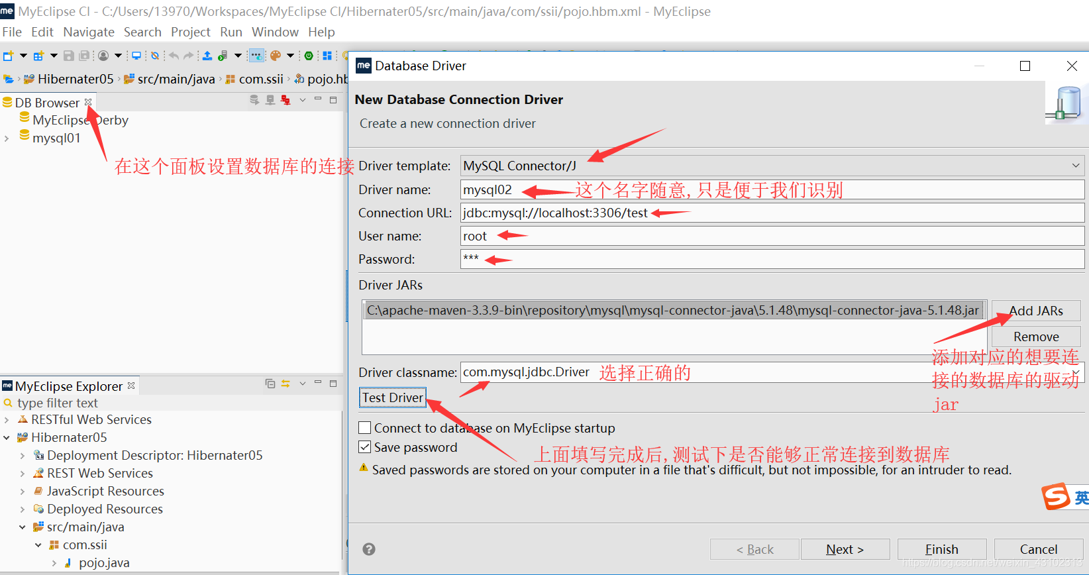Click the Redo arrow toolbar icon

[189, 56]
